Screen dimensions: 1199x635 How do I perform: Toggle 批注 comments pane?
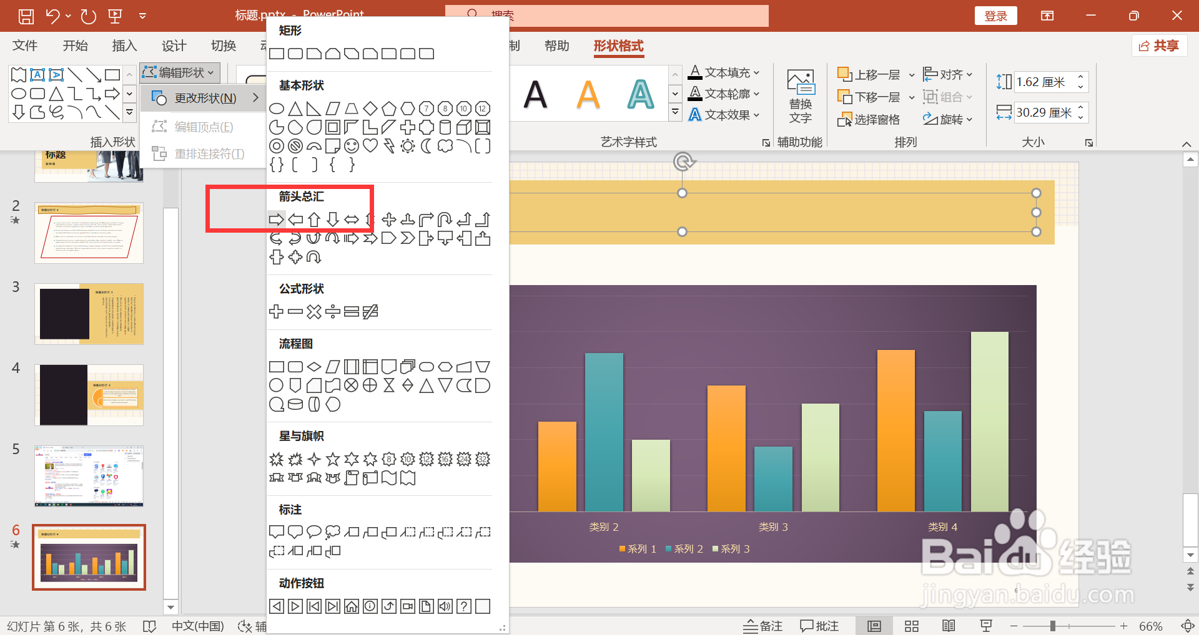819,626
